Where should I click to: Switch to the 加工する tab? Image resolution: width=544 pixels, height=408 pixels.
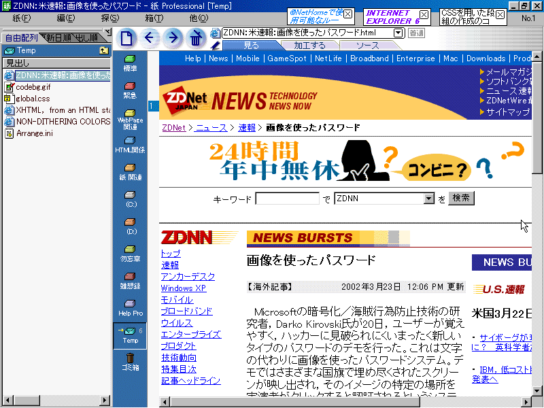(x=309, y=46)
